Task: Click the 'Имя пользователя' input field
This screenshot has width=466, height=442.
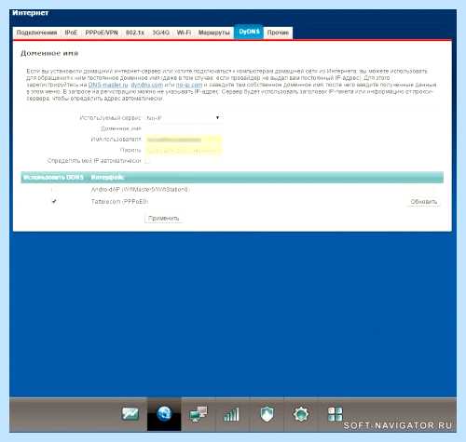Action: [184, 140]
